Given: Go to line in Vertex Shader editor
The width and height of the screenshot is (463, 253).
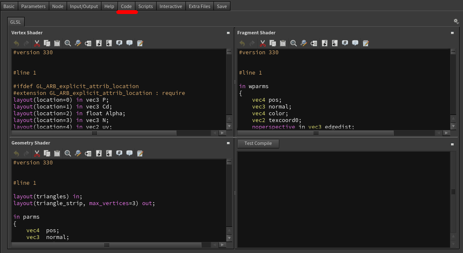Looking at the screenshot, I should 88,43.
